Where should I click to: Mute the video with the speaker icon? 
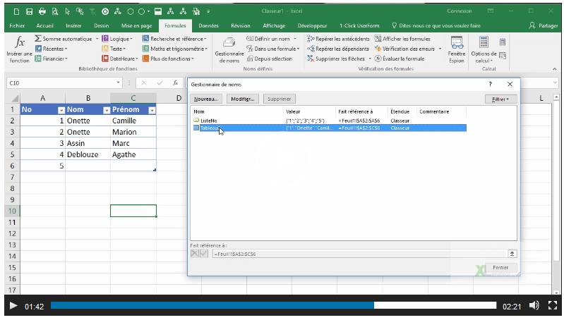tap(534, 306)
